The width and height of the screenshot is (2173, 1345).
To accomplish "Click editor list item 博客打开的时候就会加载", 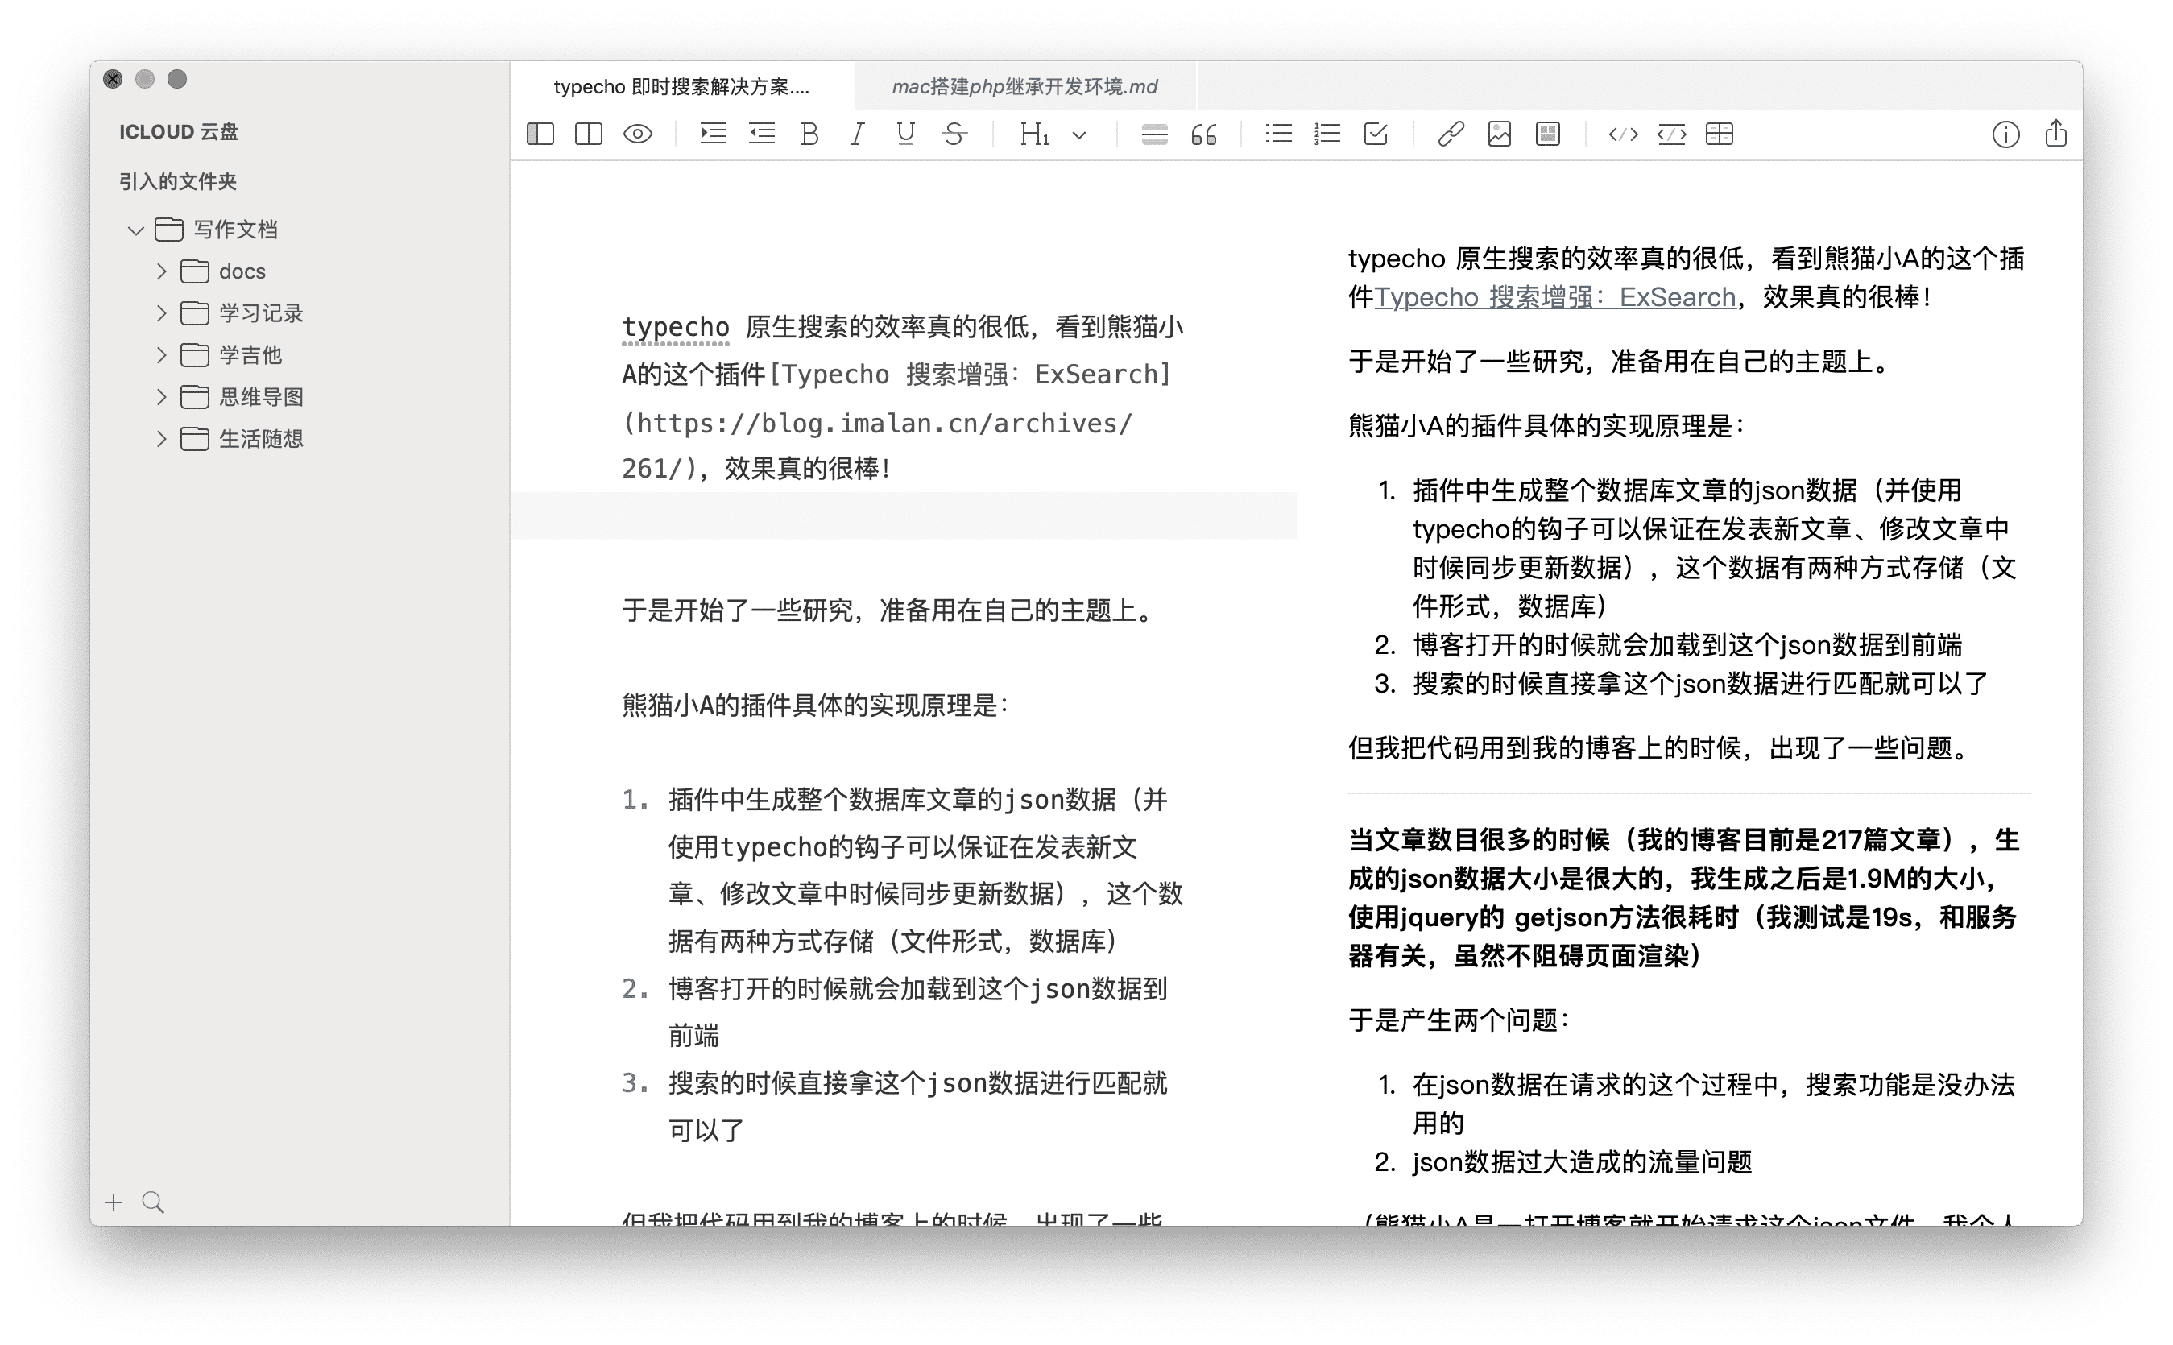I will click(918, 1012).
